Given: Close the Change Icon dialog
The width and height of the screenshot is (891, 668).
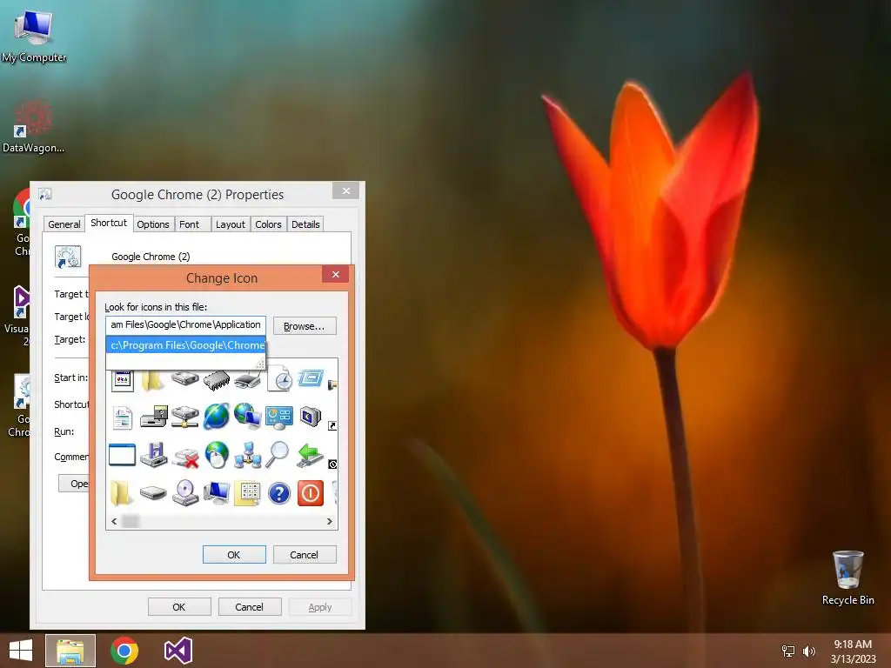Looking at the screenshot, I should coord(335,274).
